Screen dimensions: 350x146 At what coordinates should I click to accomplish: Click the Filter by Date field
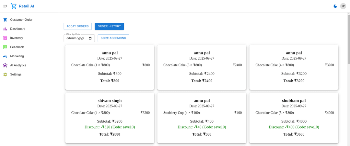click(x=79, y=38)
